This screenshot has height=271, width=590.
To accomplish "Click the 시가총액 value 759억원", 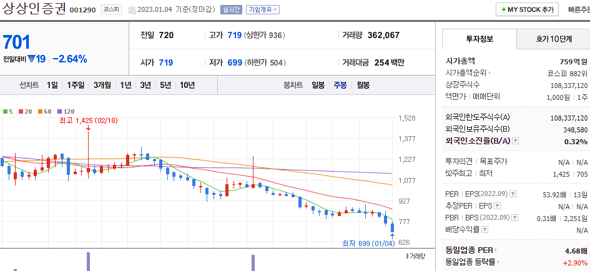I will pos(573,62).
